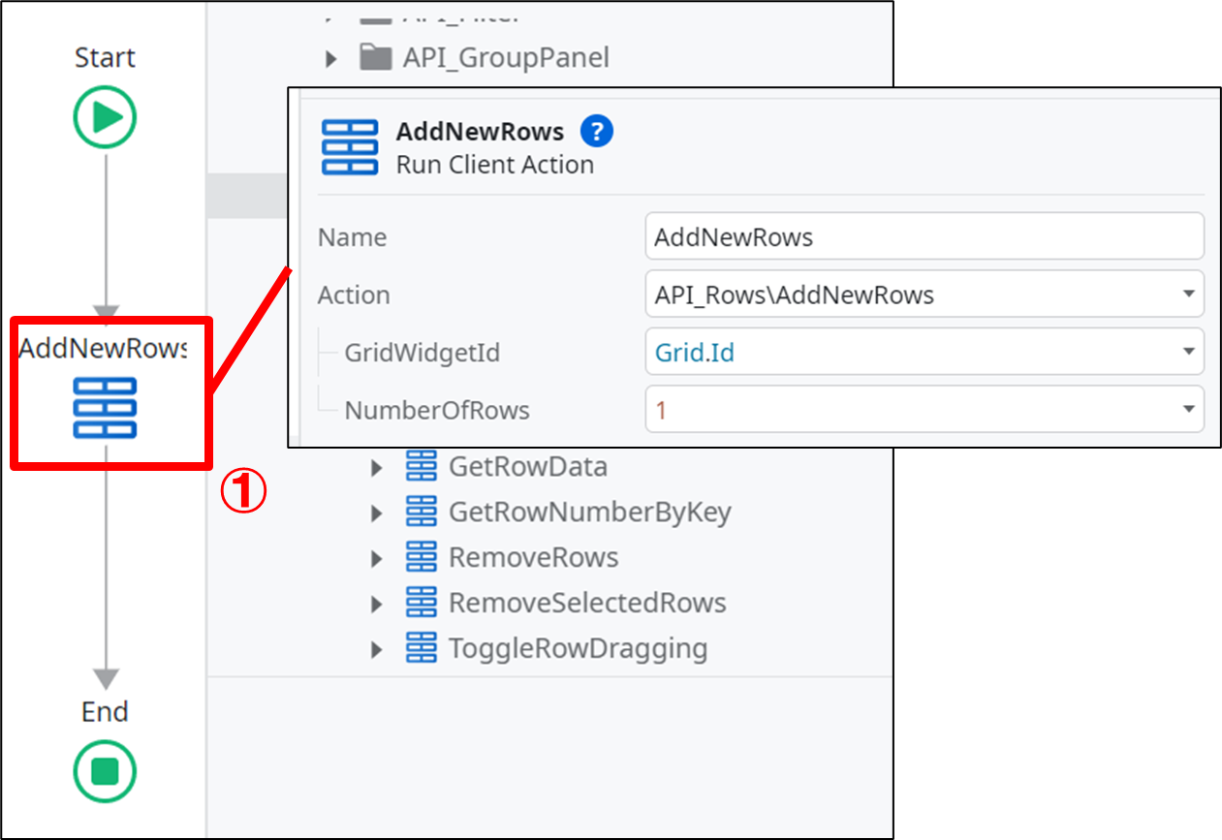Image resolution: width=1222 pixels, height=840 pixels.
Task: Expand the API_GroupPanel folder
Action: [331, 59]
